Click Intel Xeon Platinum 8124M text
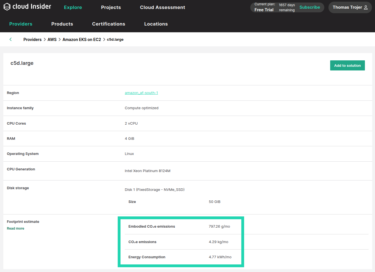 click(x=148, y=171)
